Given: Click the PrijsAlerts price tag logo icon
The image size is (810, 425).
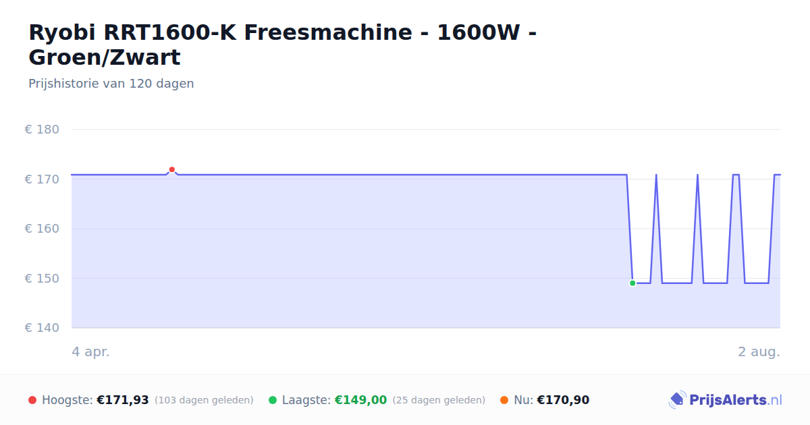Looking at the screenshot, I should (677, 400).
